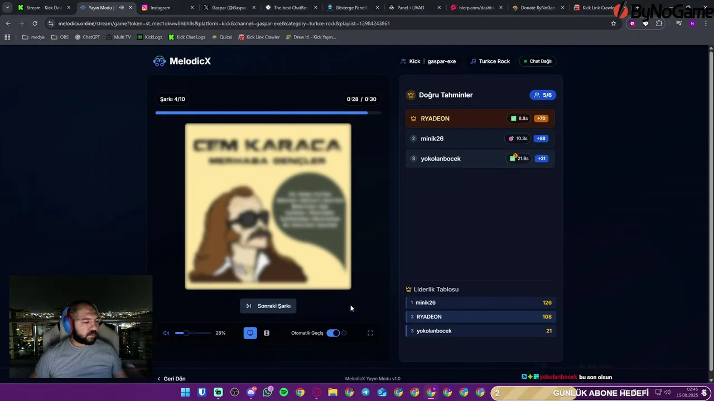Click the MelodicX headphone logo

(x=160, y=61)
